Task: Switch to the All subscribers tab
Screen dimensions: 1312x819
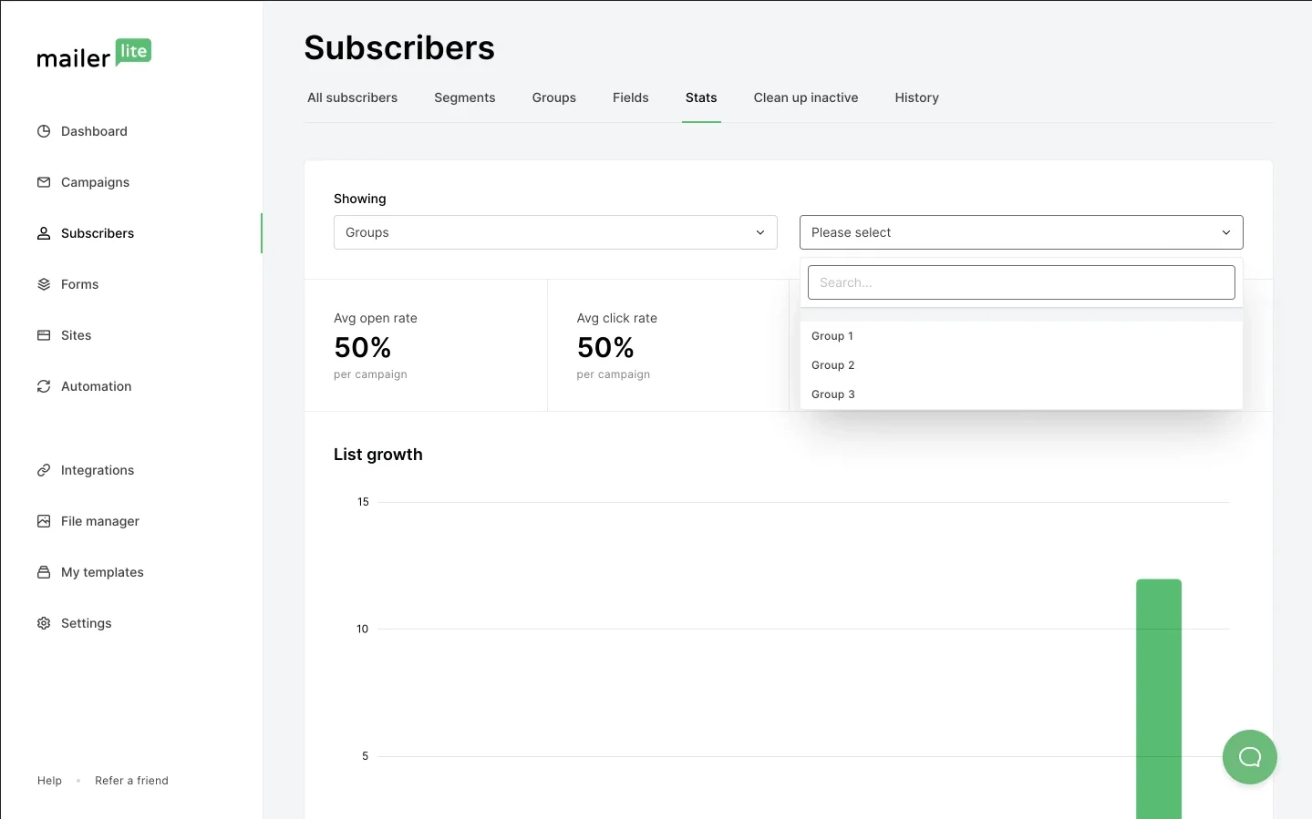Action: click(352, 97)
